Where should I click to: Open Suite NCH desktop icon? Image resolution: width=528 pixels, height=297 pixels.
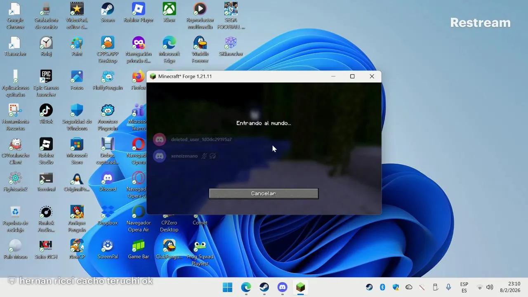[x=46, y=249]
